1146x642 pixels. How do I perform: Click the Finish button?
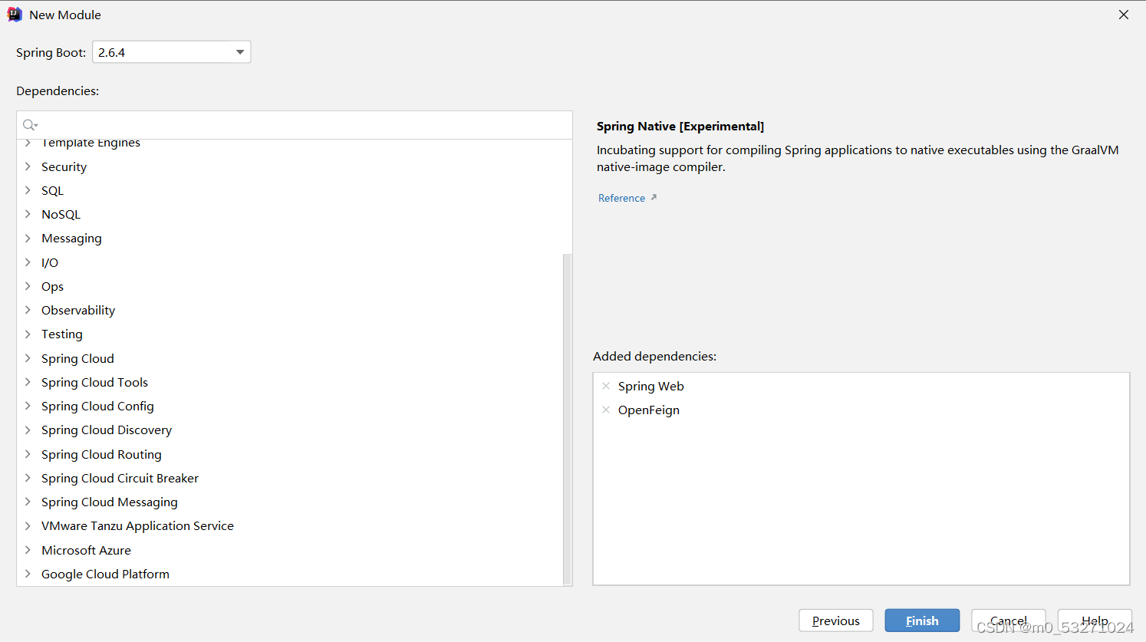coord(922,621)
